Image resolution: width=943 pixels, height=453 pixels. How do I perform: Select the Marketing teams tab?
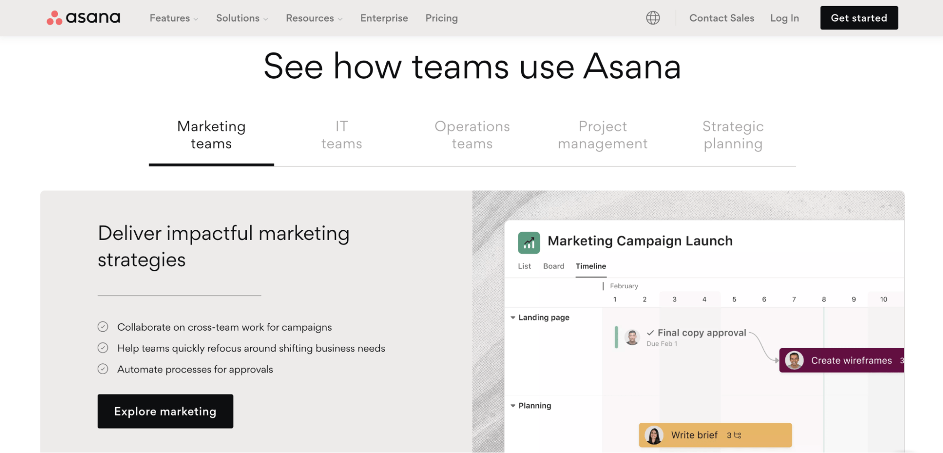pos(211,135)
